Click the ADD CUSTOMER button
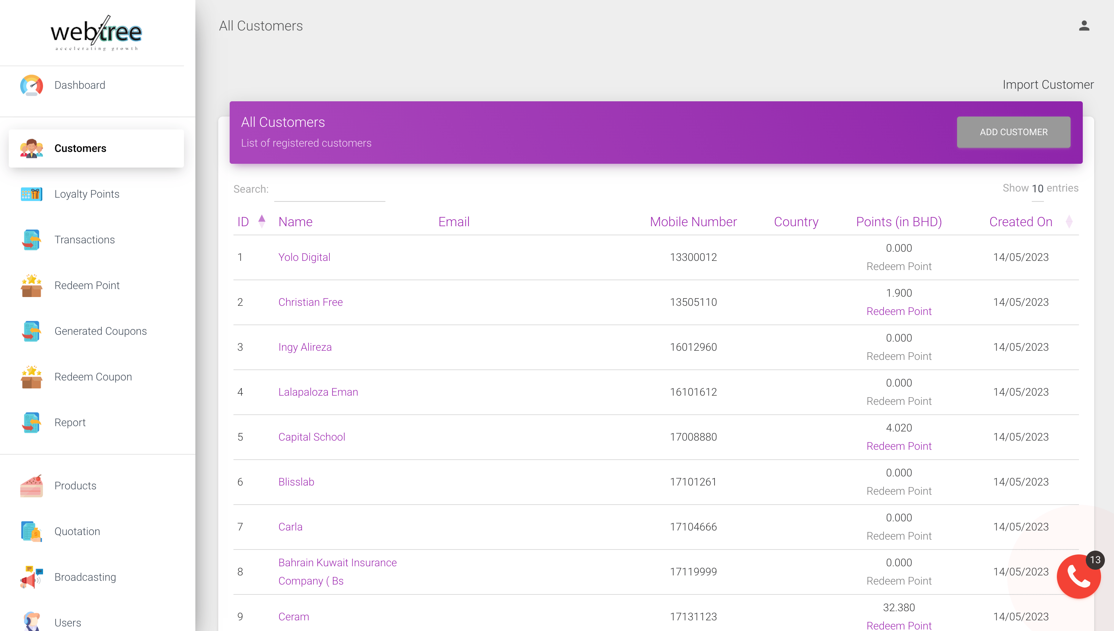The width and height of the screenshot is (1114, 631). tap(1014, 131)
